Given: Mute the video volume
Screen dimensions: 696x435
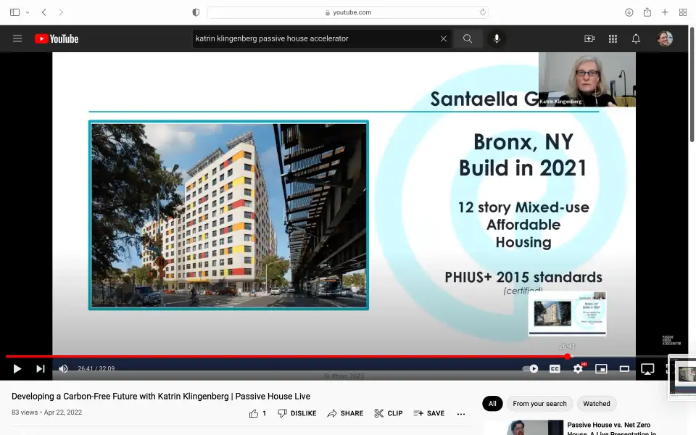Looking at the screenshot, I should tap(63, 368).
